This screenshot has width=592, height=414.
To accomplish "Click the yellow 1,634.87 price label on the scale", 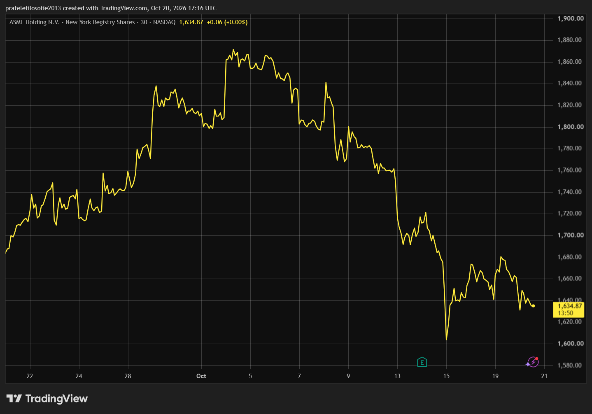I will click(x=569, y=309).
